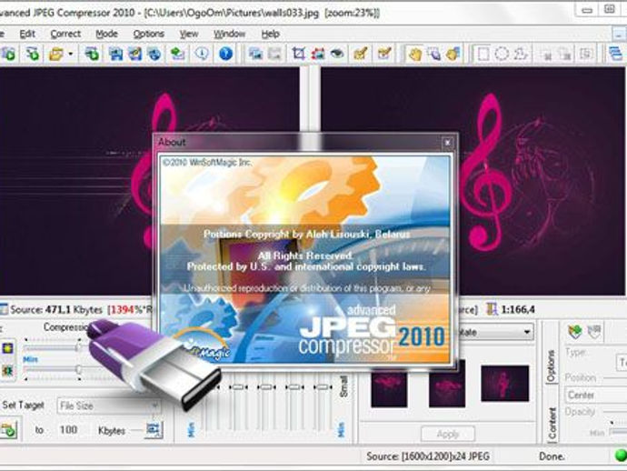627x471 pixels.
Task: Click the grayed shield icon next to it
Action: (x=594, y=331)
